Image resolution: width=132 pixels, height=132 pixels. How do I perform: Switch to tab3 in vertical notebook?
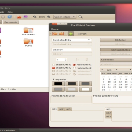coord(108,116)
